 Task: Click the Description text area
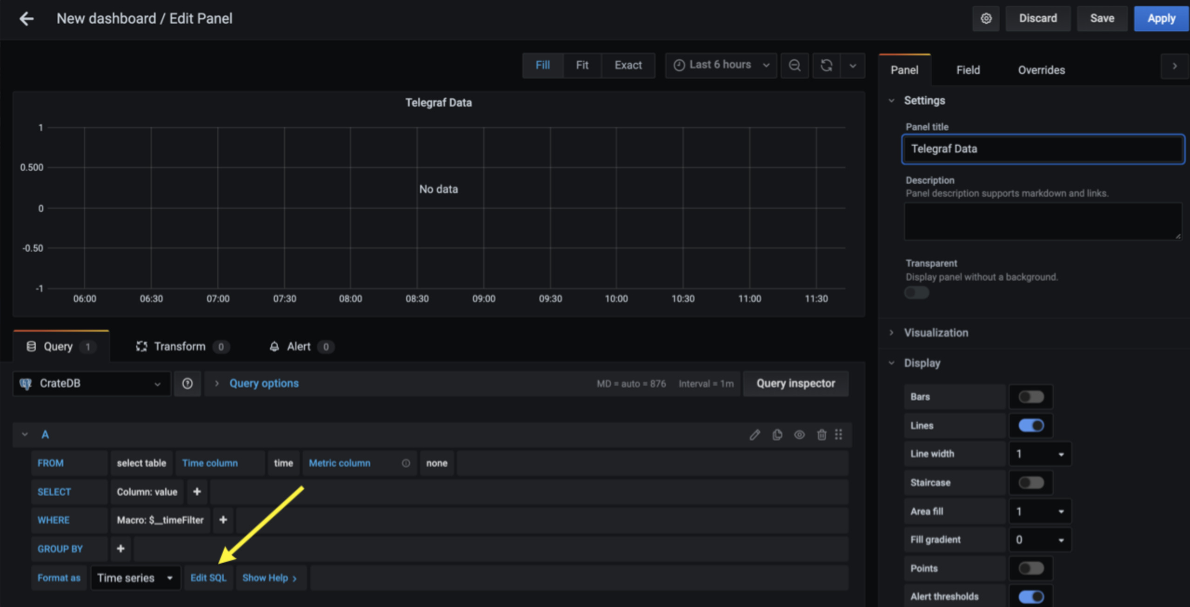point(1043,222)
